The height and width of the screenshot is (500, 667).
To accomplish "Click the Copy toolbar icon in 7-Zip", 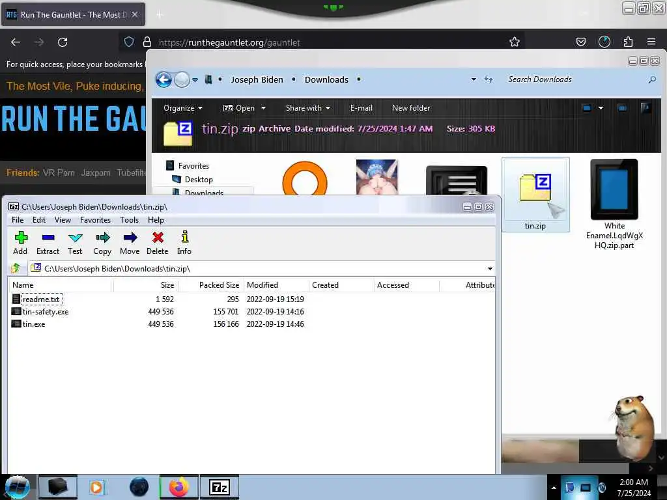I will click(102, 243).
